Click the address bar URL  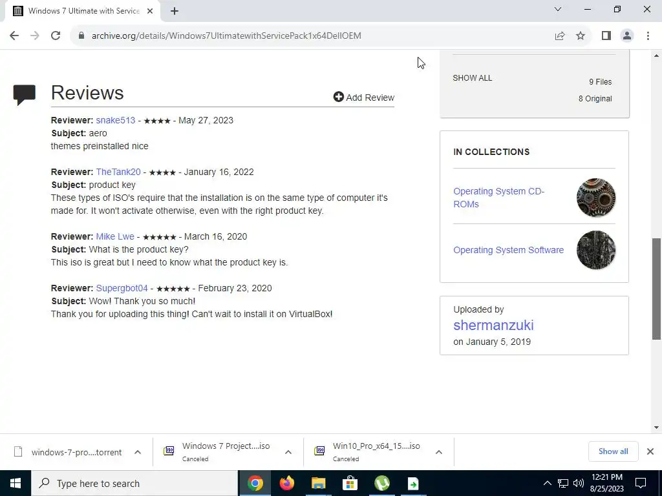coord(226,36)
